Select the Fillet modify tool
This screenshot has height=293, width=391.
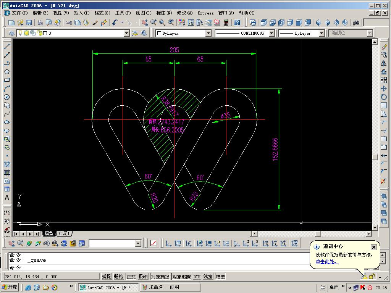384,172
